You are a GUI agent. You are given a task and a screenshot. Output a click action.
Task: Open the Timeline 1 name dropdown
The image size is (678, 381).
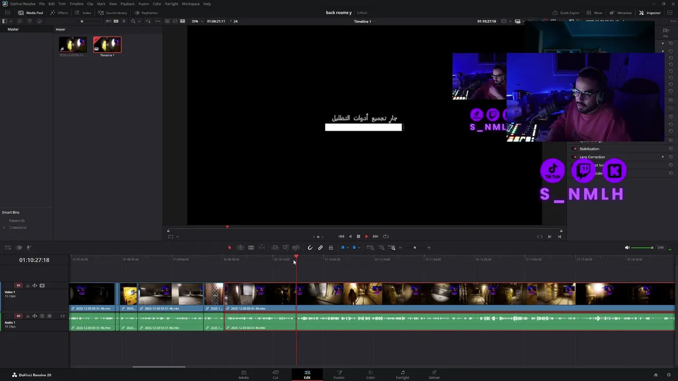pyautogui.click(x=364, y=21)
